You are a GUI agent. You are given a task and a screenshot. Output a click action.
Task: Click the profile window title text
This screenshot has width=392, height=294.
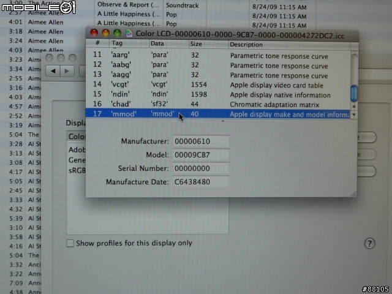240,34
